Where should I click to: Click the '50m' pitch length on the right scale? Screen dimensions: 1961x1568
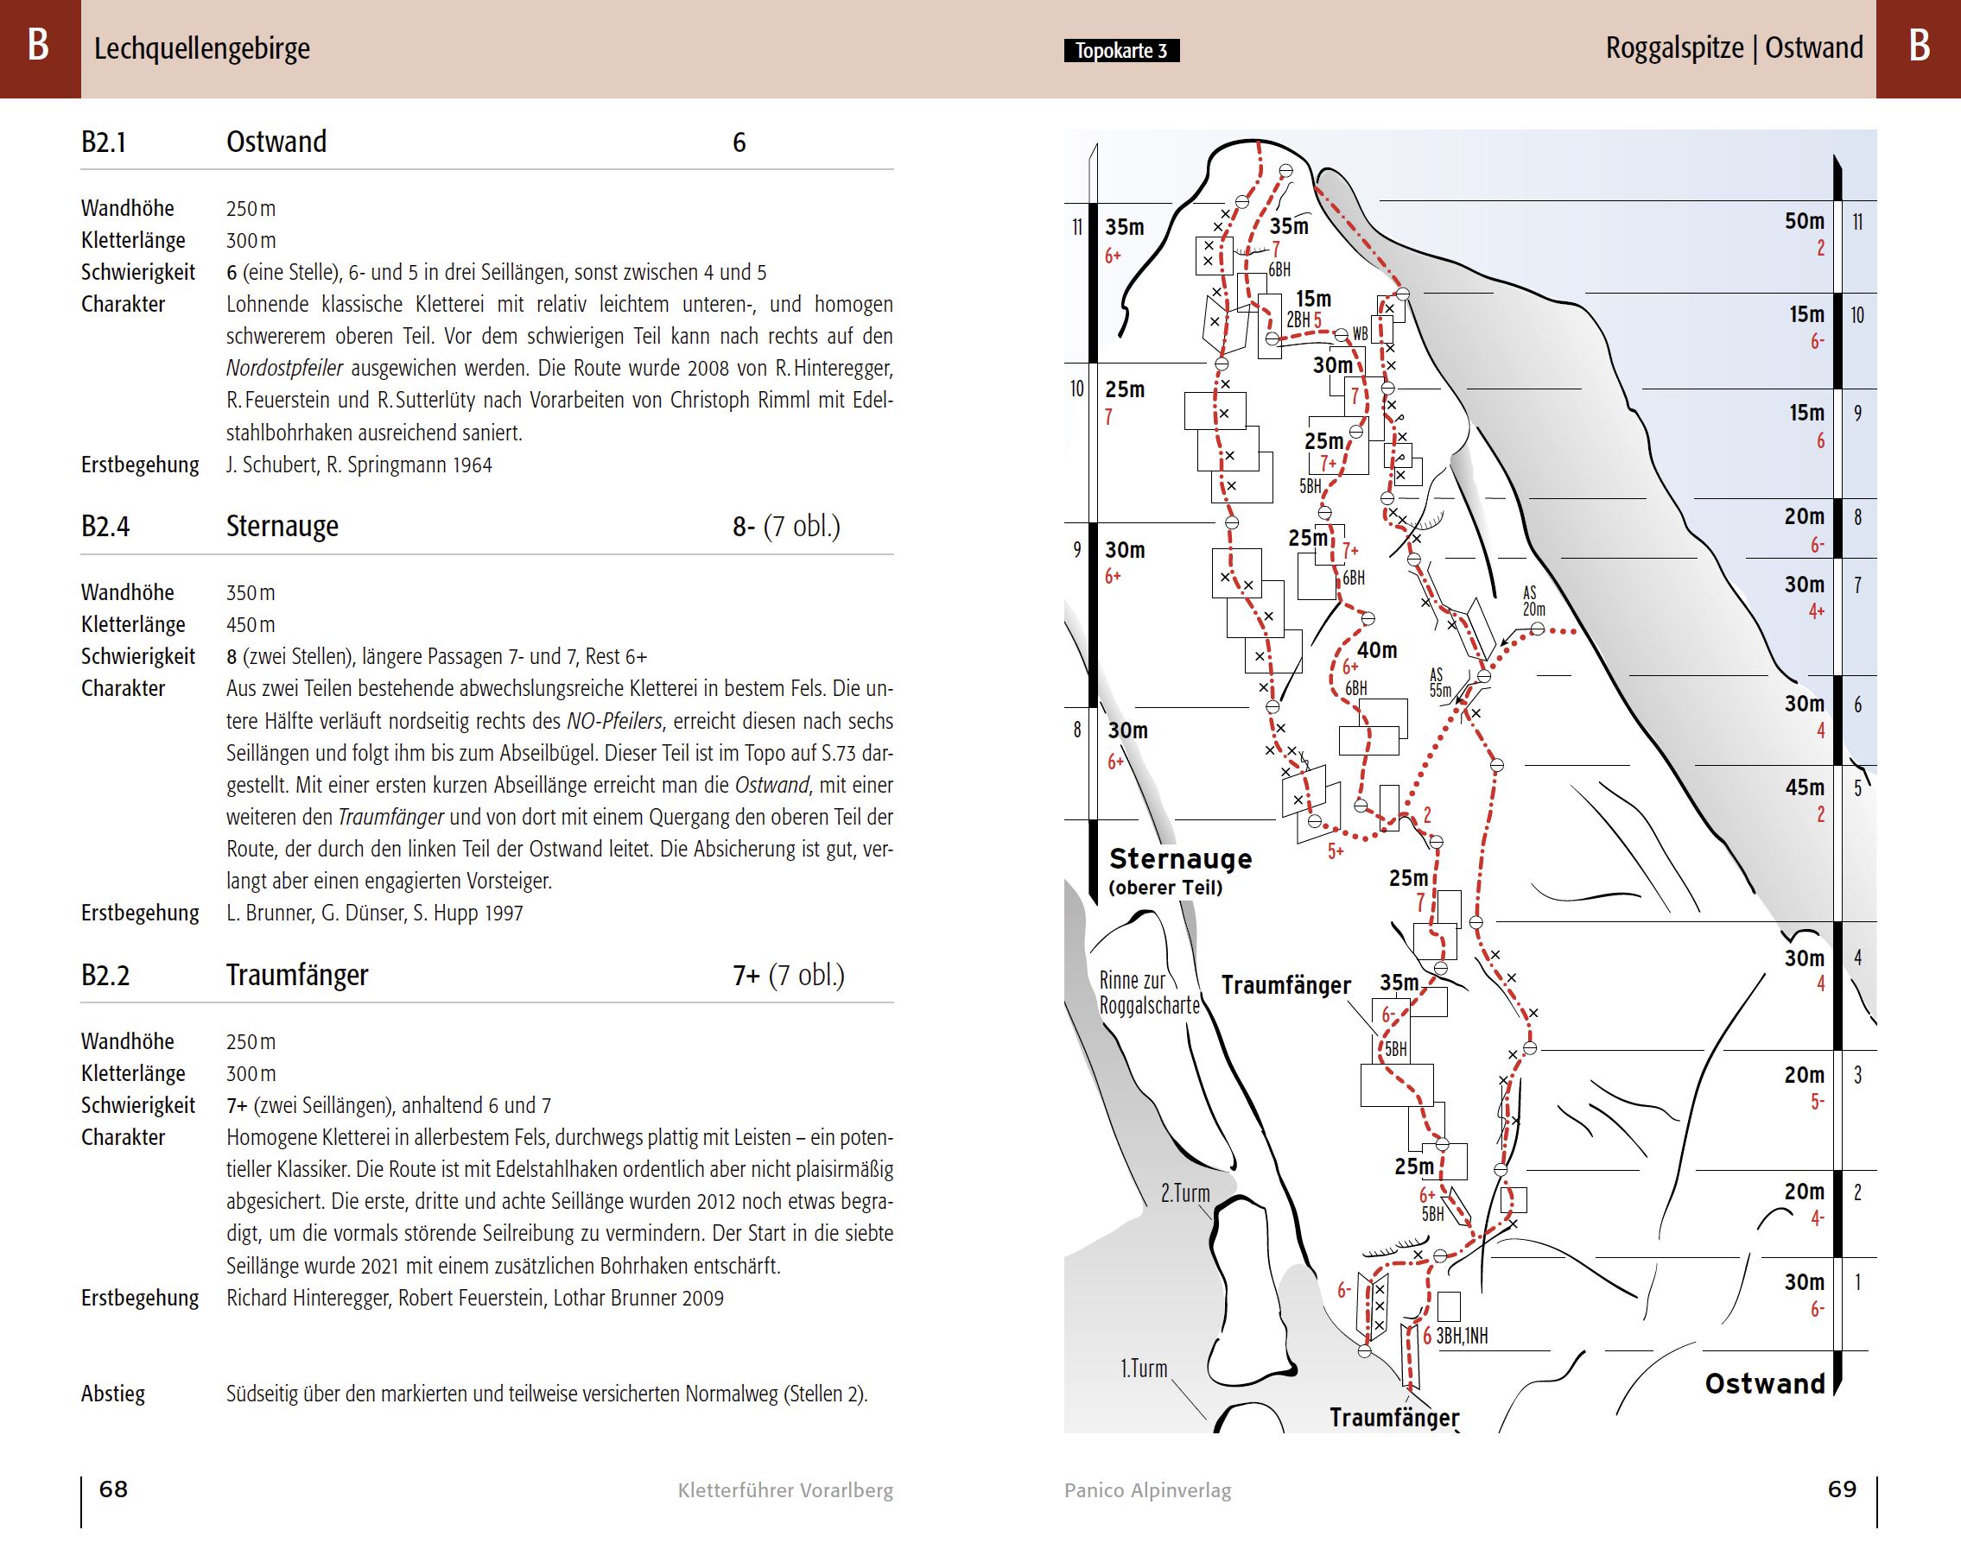[1804, 221]
